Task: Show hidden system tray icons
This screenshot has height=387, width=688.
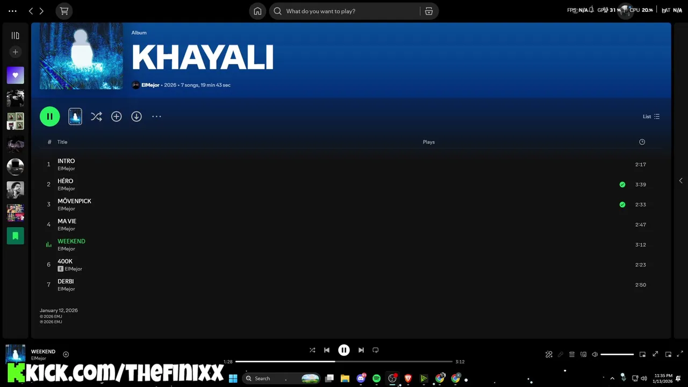Action: [x=612, y=378]
